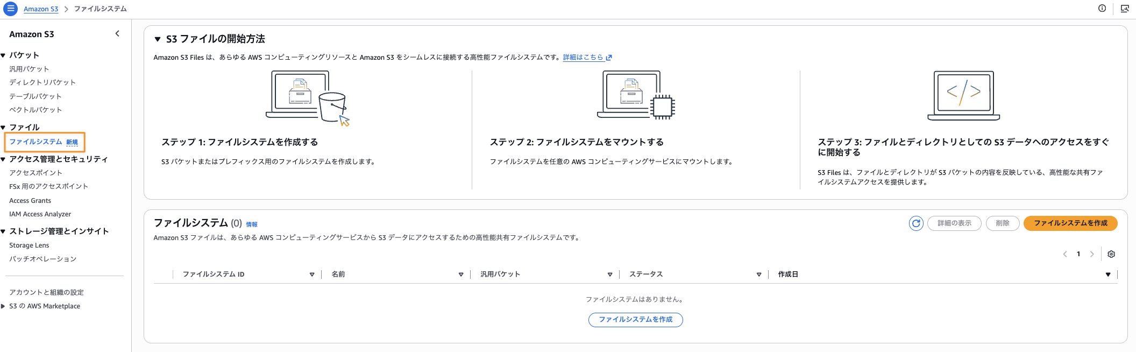This screenshot has height=352, width=1136.
Task: Go to previous page of file systems
Action: (x=1065, y=254)
